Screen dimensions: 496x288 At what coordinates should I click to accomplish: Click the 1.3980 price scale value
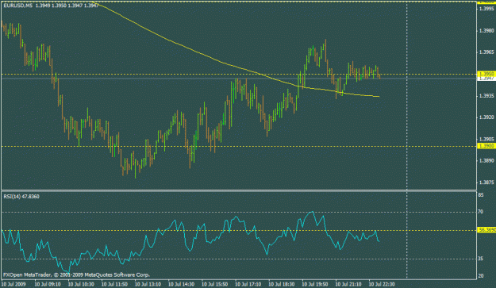coord(486,31)
